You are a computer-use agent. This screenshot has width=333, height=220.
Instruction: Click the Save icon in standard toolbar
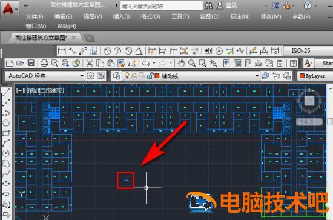(31, 63)
